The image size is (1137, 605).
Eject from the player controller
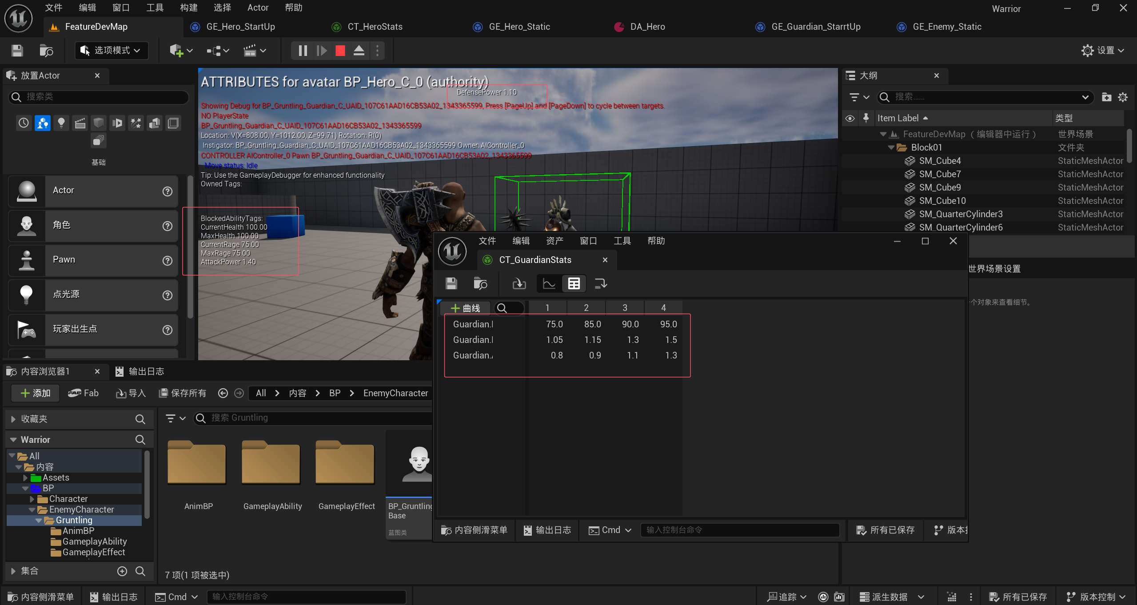click(x=359, y=51)
